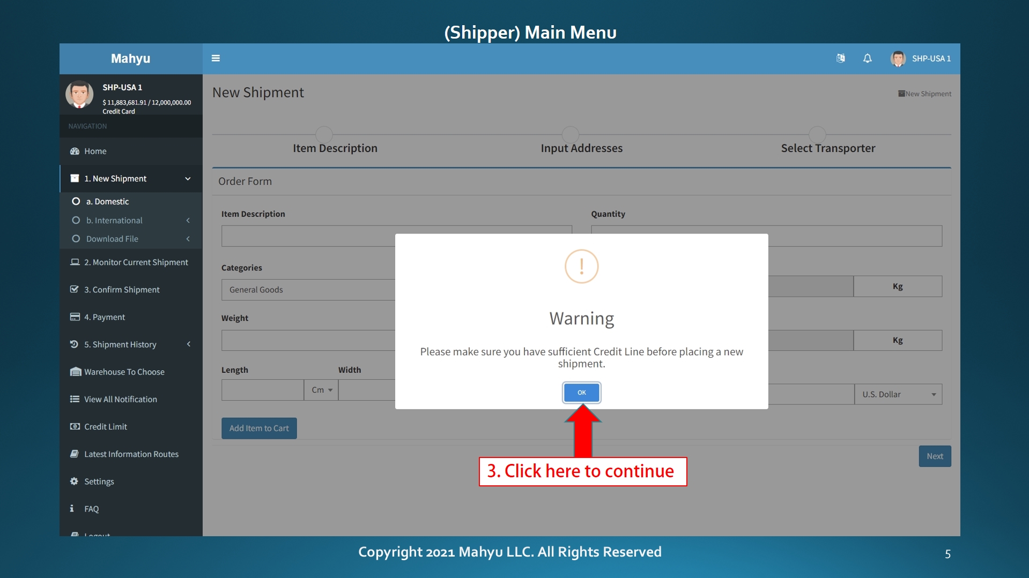
Task: Collapse the 1. New Shipment chevron
Action: [188, 178]
